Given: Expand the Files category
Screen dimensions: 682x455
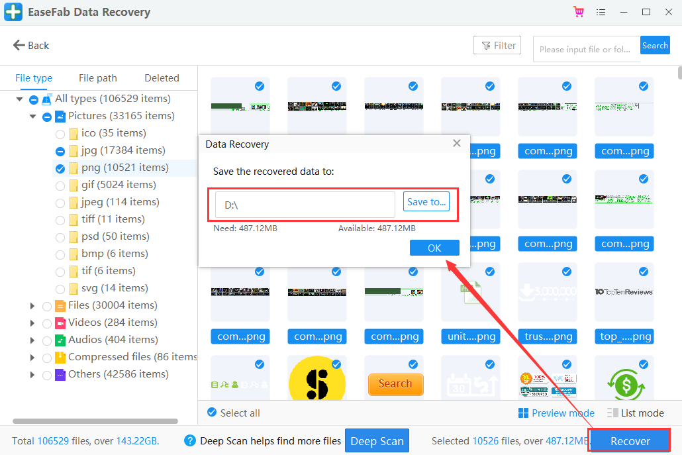Looking at the screenshot, I should (x=32, y=306).
